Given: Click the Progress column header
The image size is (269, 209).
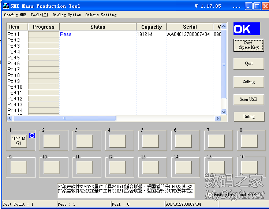Looking at the screenshot, I should 44,27.
